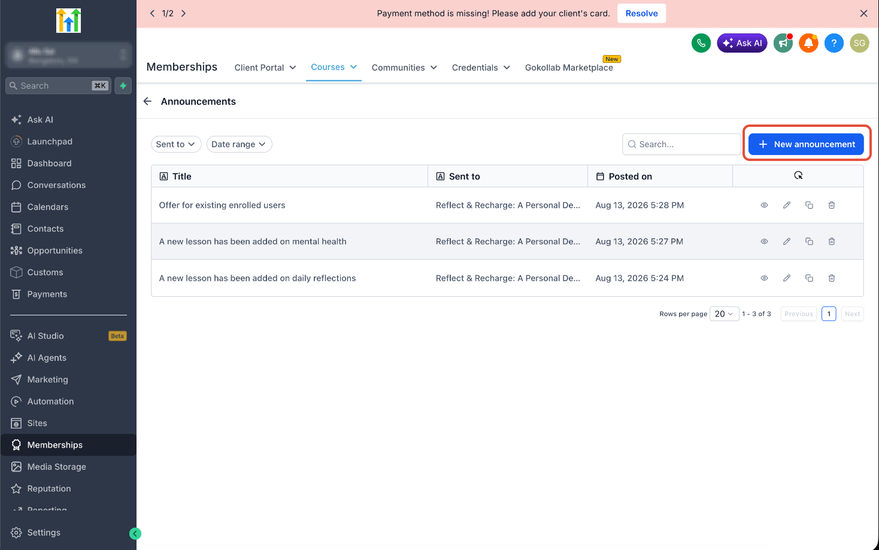879x550 pixels.
Task: Edit the daily reflections announcement
Action: 787,278
